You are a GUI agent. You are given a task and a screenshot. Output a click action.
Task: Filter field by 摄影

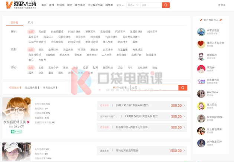[x=61, y=73]
